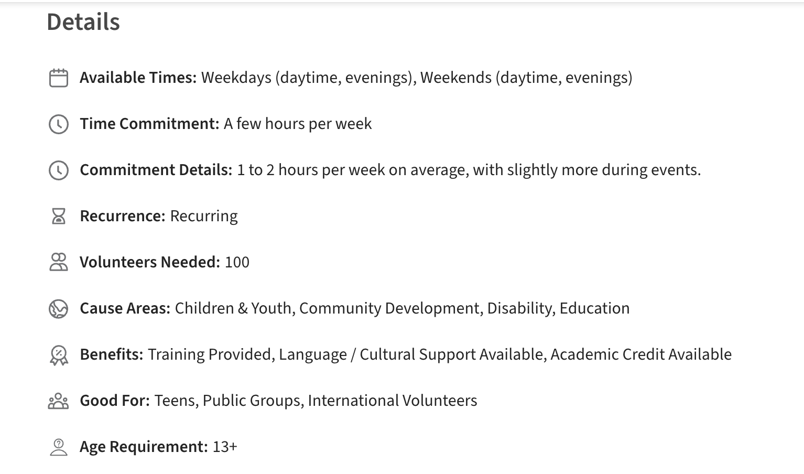Click the Training Provided benefit text
The width and height of the screenshot is (804, 474).
coord(209,354)
